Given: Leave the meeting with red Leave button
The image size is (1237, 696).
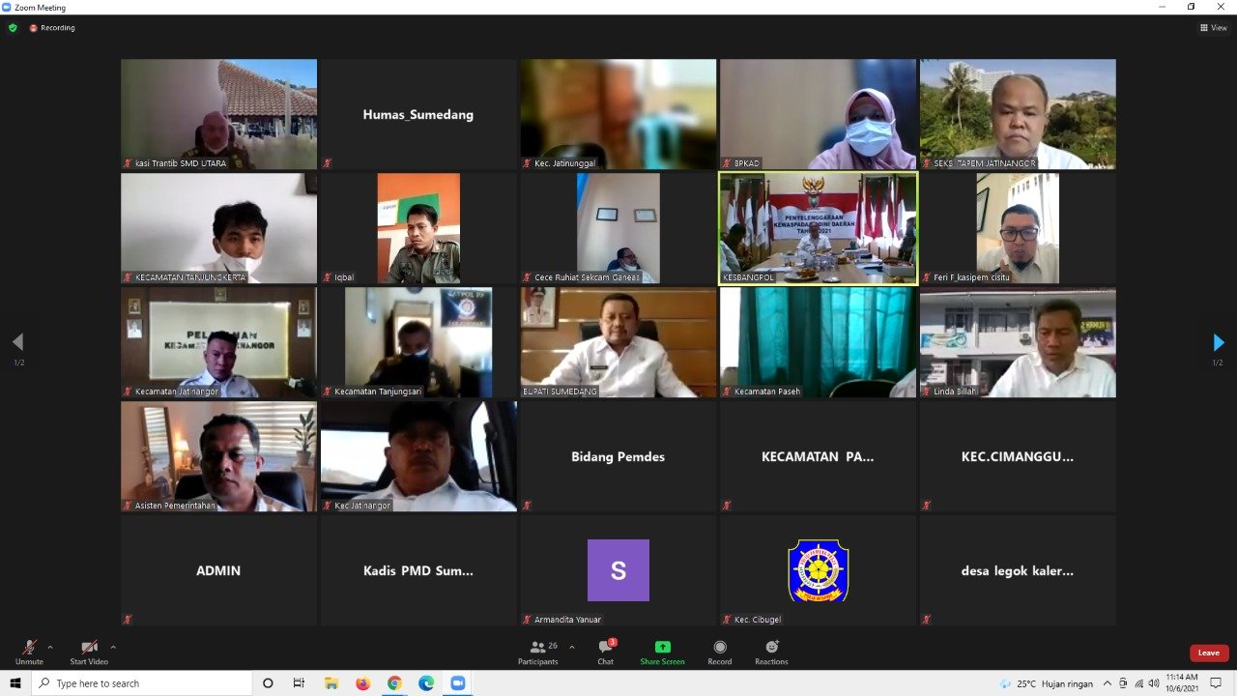Looking at the screenshot, I should [1208, 652].
